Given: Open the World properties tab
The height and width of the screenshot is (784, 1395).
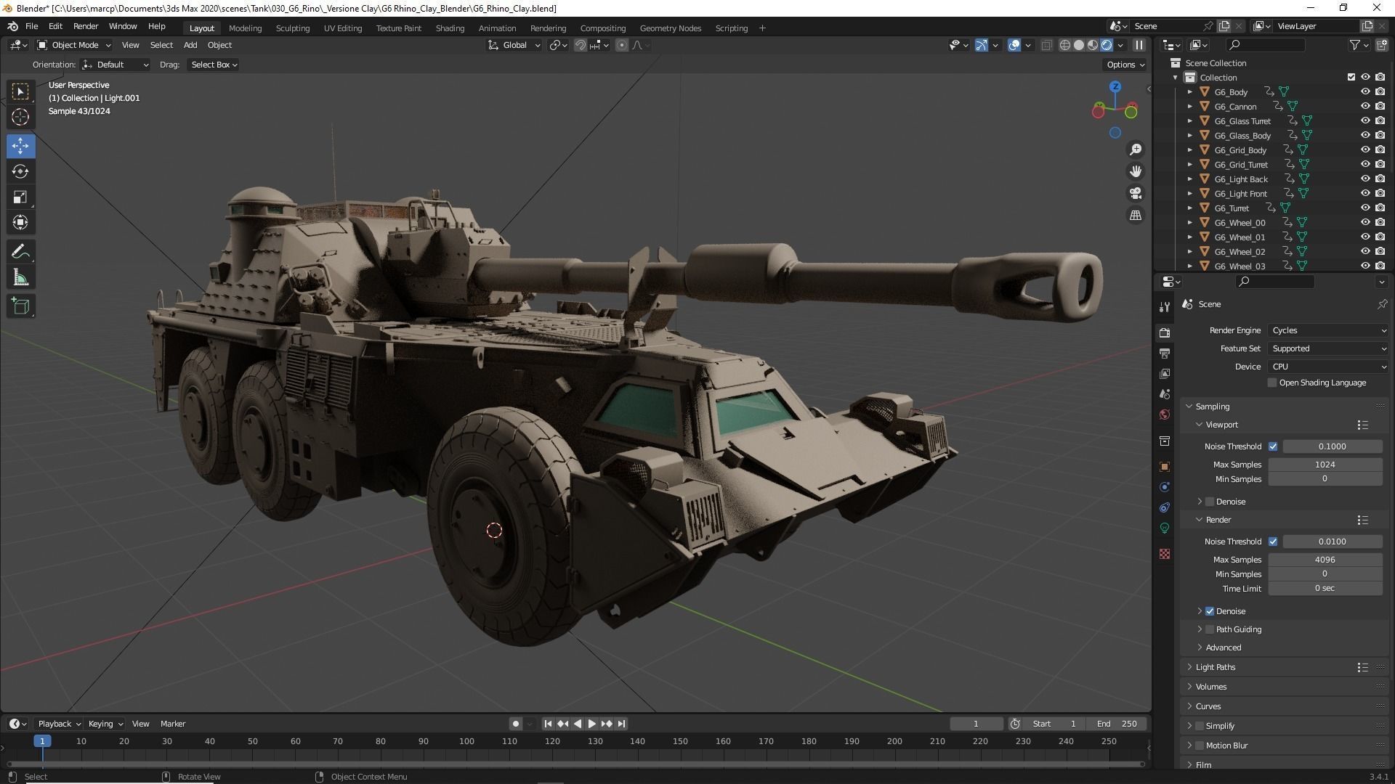Looking at the screenshot, I should (x=1165, y=415).
